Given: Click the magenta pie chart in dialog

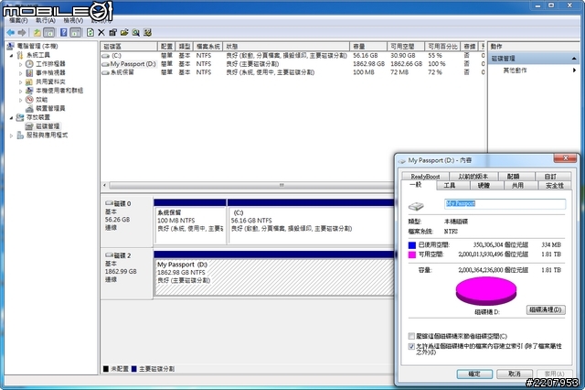Looking at the screenshot, I should tap(486, 292).
